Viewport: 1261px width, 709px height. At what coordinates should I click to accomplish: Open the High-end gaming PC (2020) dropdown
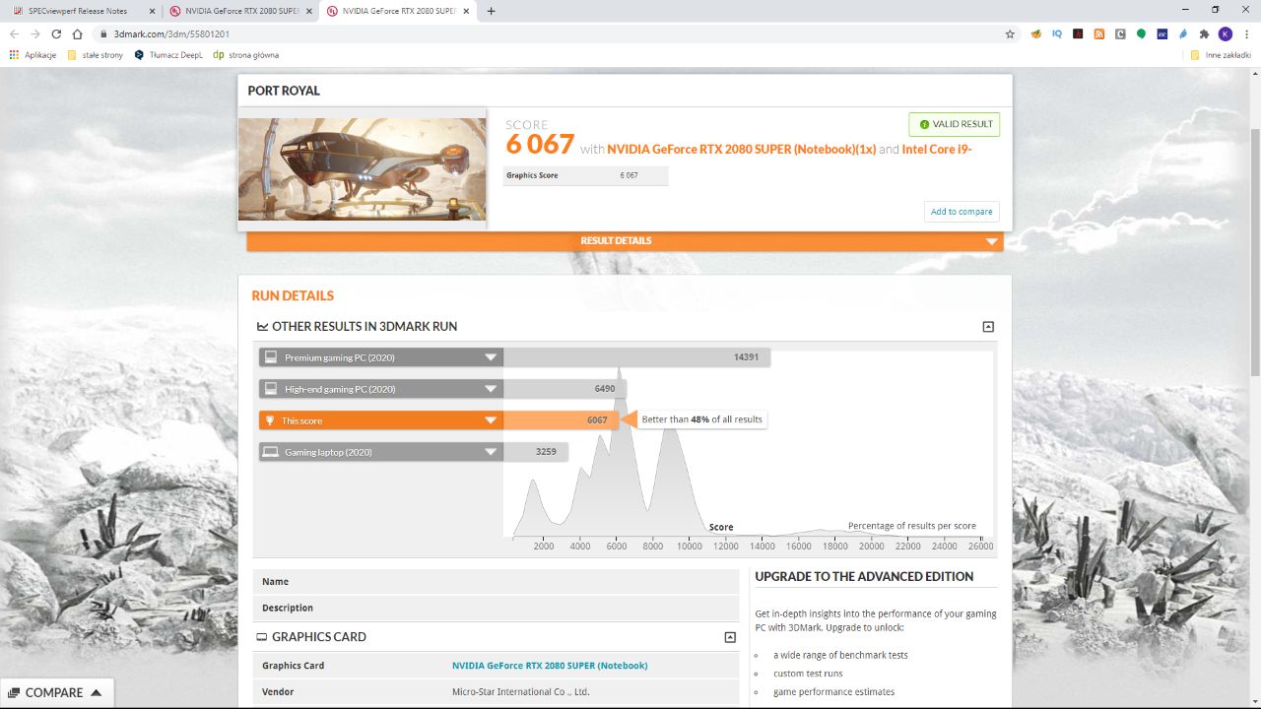[381, 389]
